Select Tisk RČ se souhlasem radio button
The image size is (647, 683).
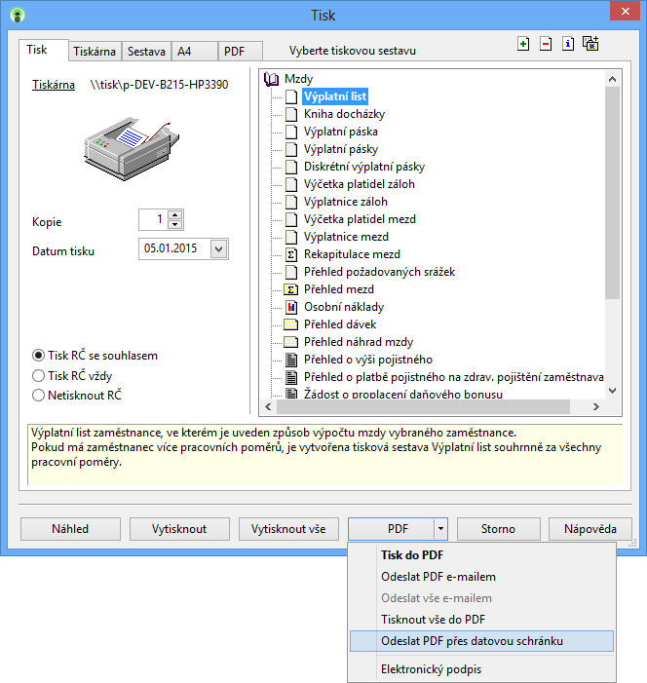coord(38,356)
